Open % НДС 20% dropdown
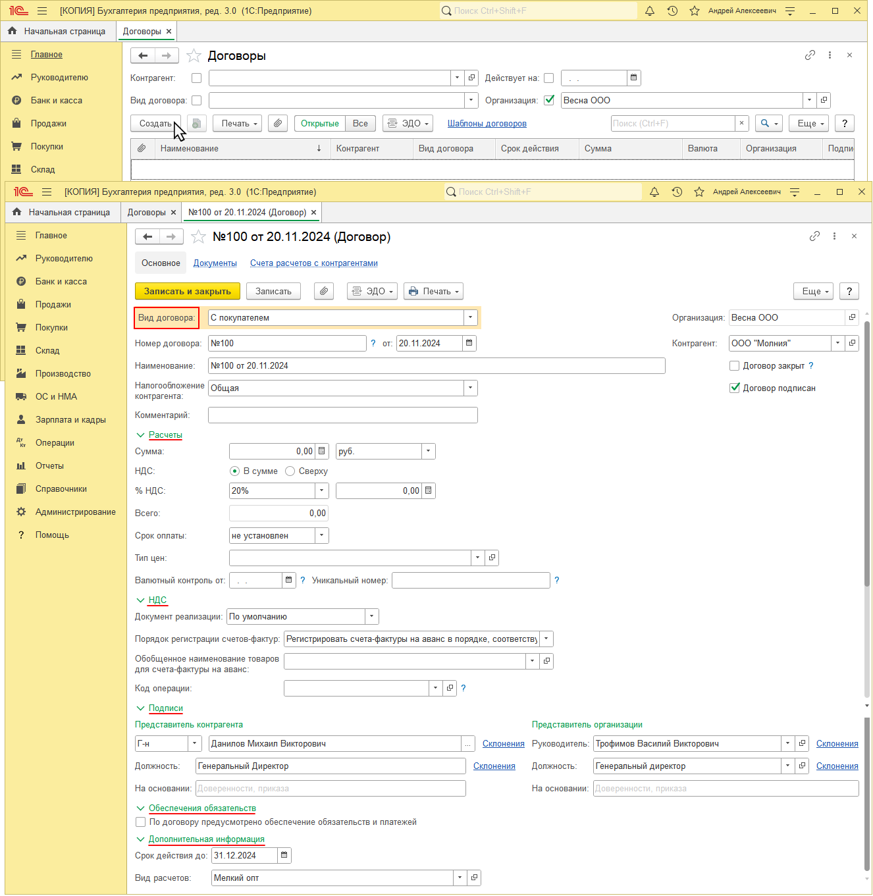 point(321,490)
